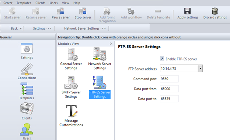Click the Back navigation button
Image resolution: width=230 pixels, height=140 pixels.
pyautogui.click(x=14, y=29)
